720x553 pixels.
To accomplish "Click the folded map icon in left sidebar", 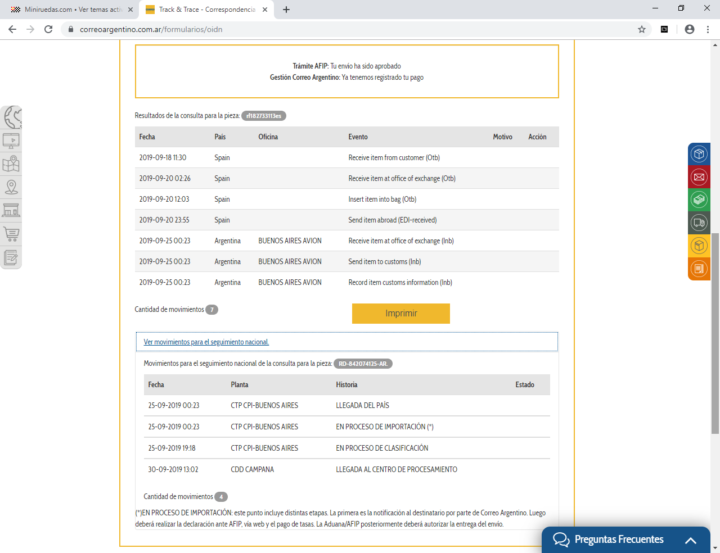I will point(11,164).
